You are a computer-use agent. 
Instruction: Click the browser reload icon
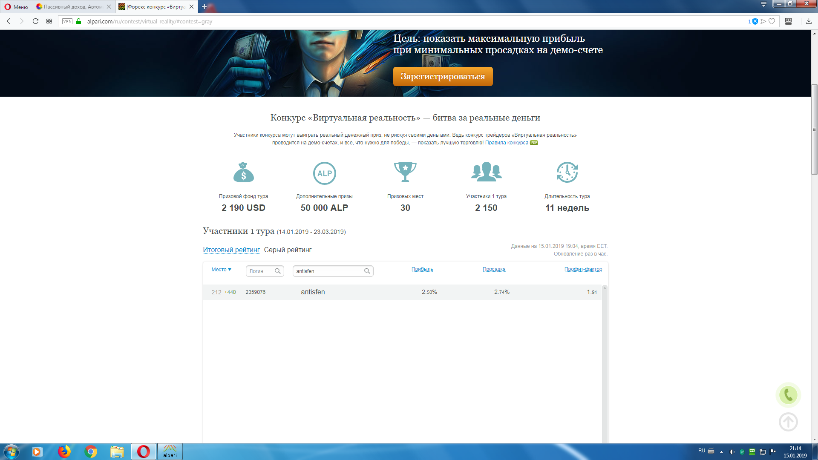(36, 21)
